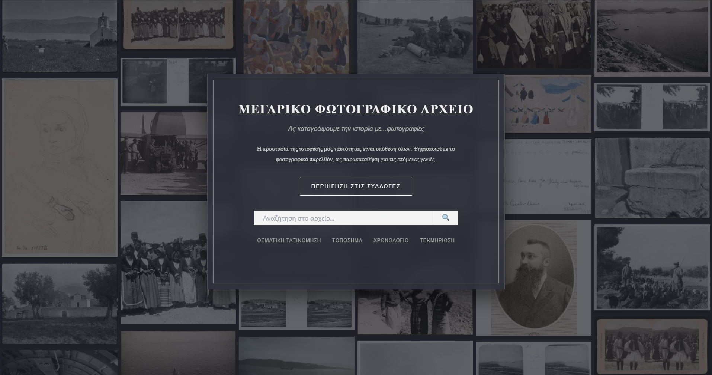
Task: Open the fustanella soldiers stereo card
Action: 652,346
